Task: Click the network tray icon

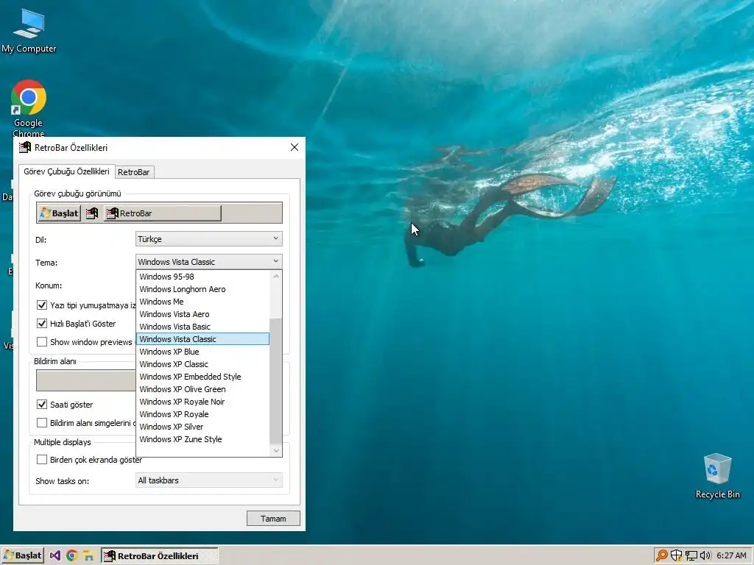Action: click(x=691, y=556)
